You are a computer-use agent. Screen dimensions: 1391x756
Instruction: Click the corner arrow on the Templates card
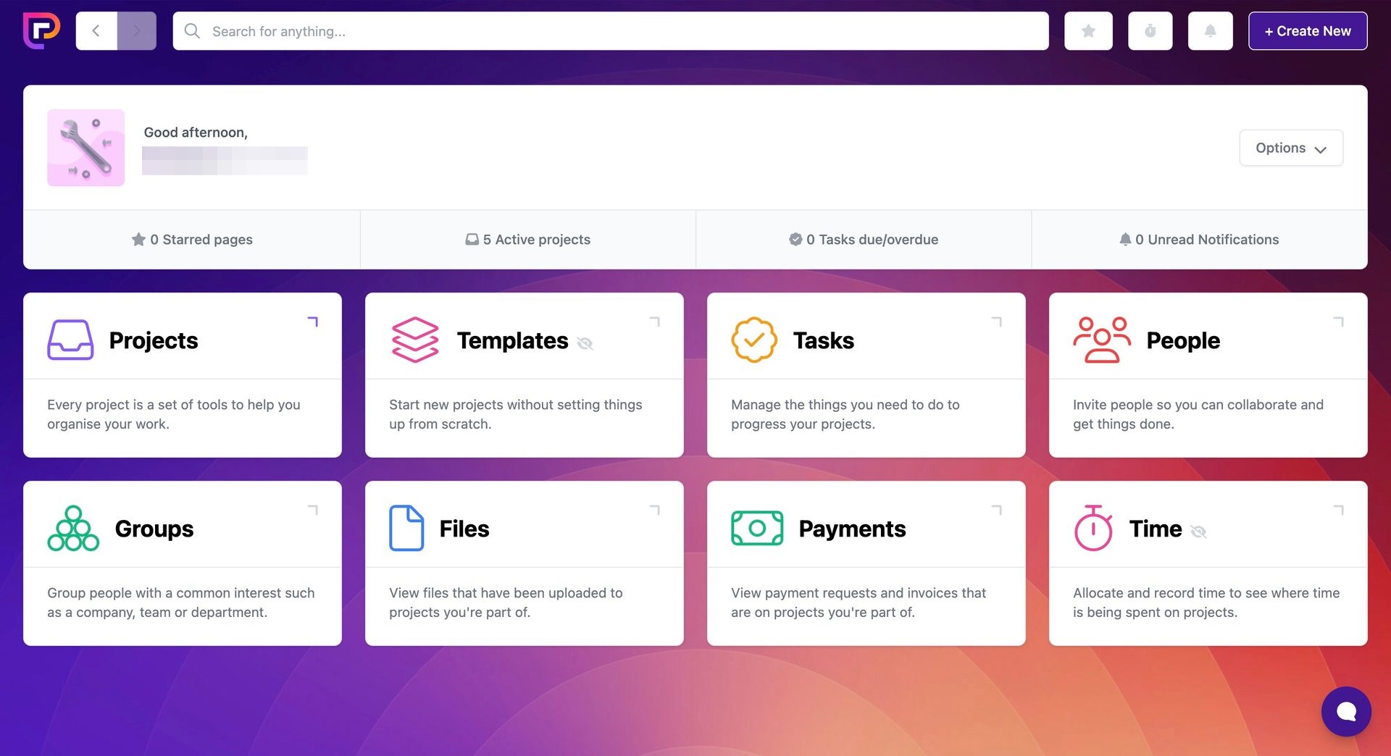click(x=655, y=322)
